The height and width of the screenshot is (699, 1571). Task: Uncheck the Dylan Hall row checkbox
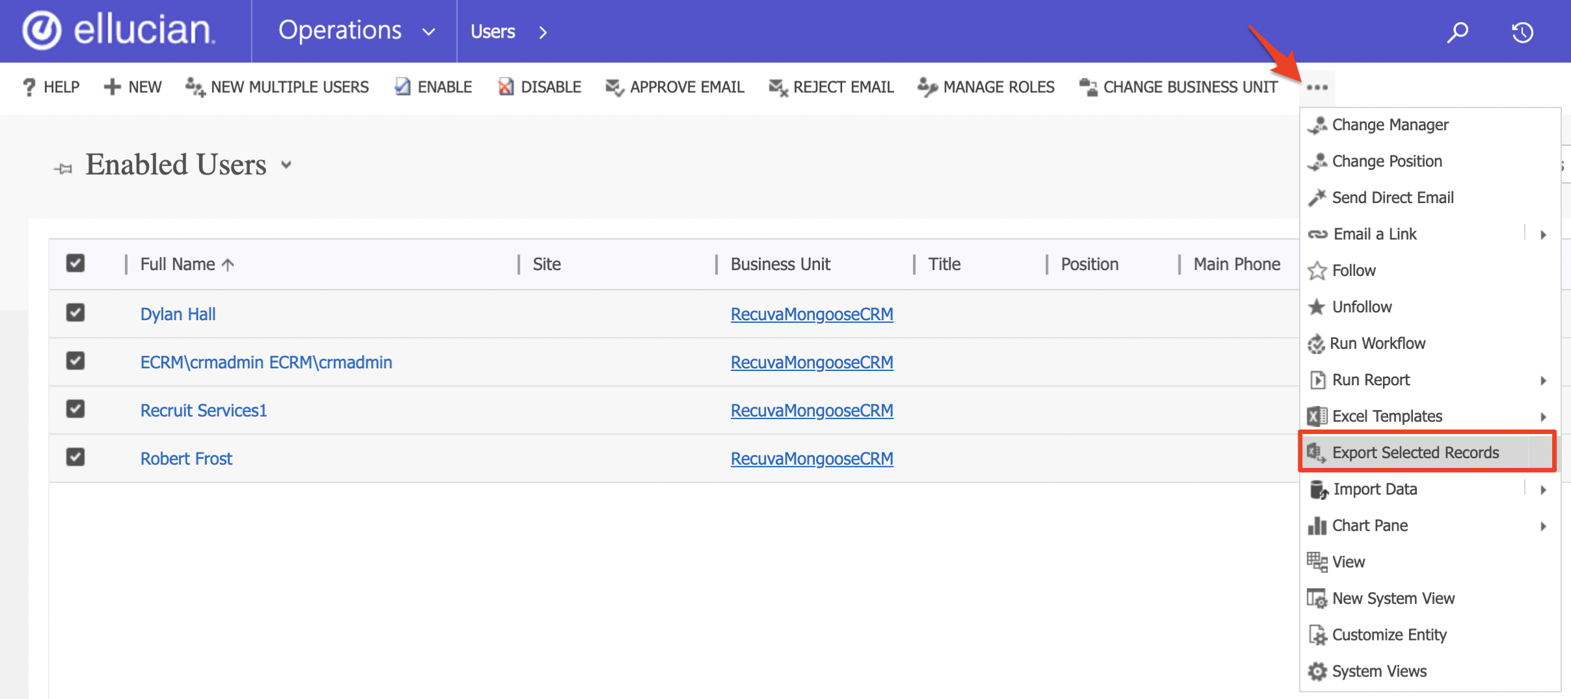(75, 312)
